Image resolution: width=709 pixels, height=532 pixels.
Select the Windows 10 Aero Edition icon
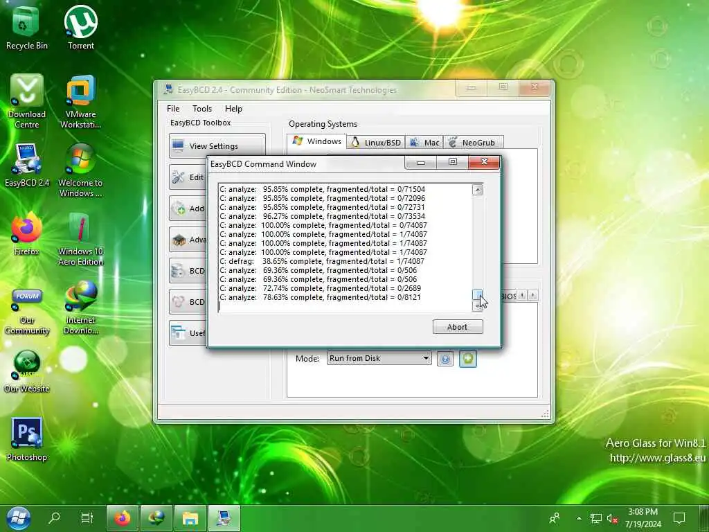click(80, 239)
